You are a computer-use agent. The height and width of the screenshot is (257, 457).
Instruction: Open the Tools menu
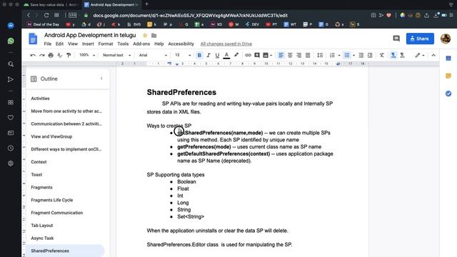[x=123, y=44]
